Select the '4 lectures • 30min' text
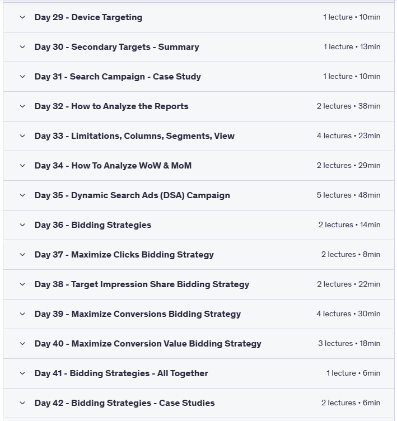The image size is (397, 421). pyautogui.click(x=348, y=314)
